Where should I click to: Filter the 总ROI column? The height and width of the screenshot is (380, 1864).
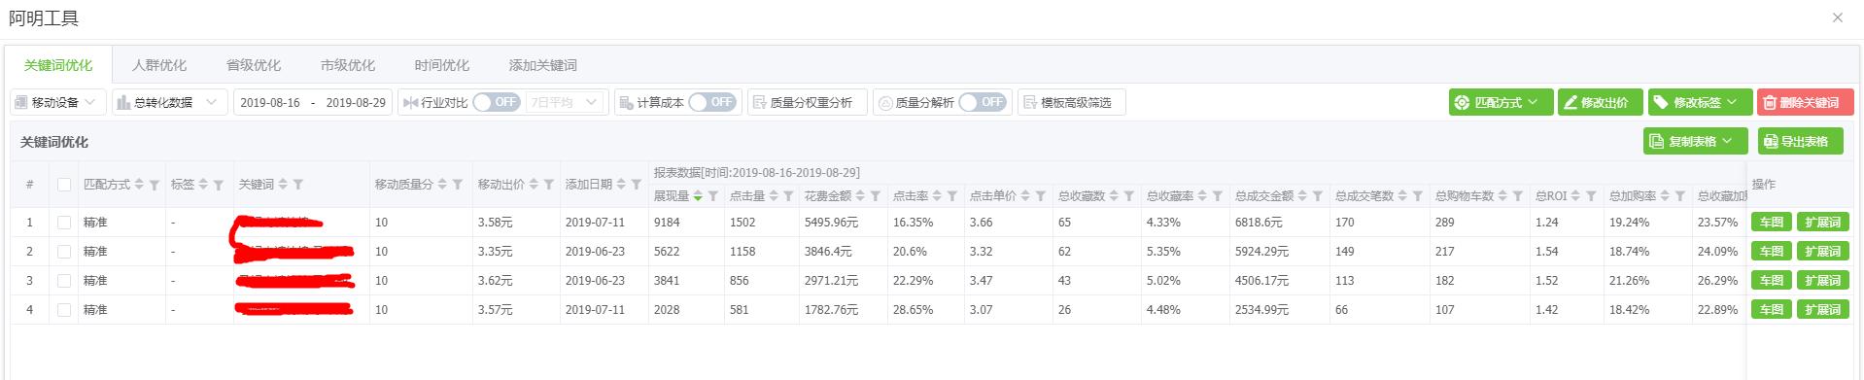point(1591,196)
